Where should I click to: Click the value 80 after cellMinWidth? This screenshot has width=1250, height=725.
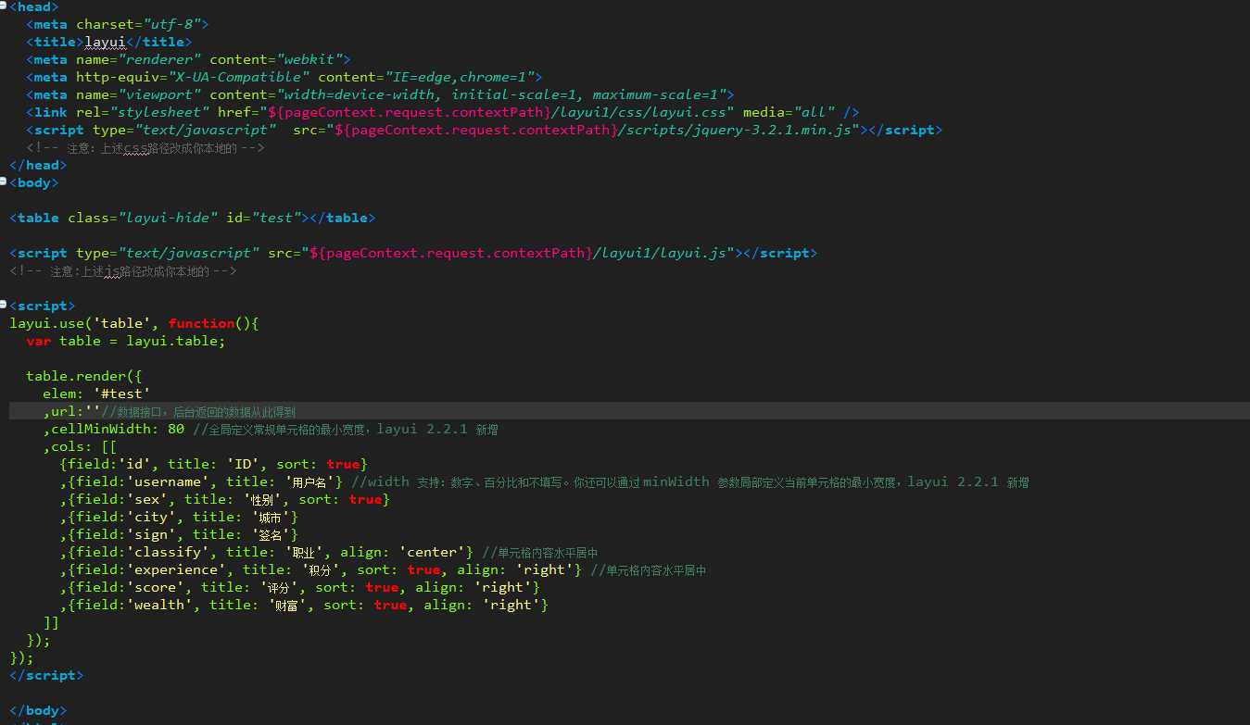176,429
